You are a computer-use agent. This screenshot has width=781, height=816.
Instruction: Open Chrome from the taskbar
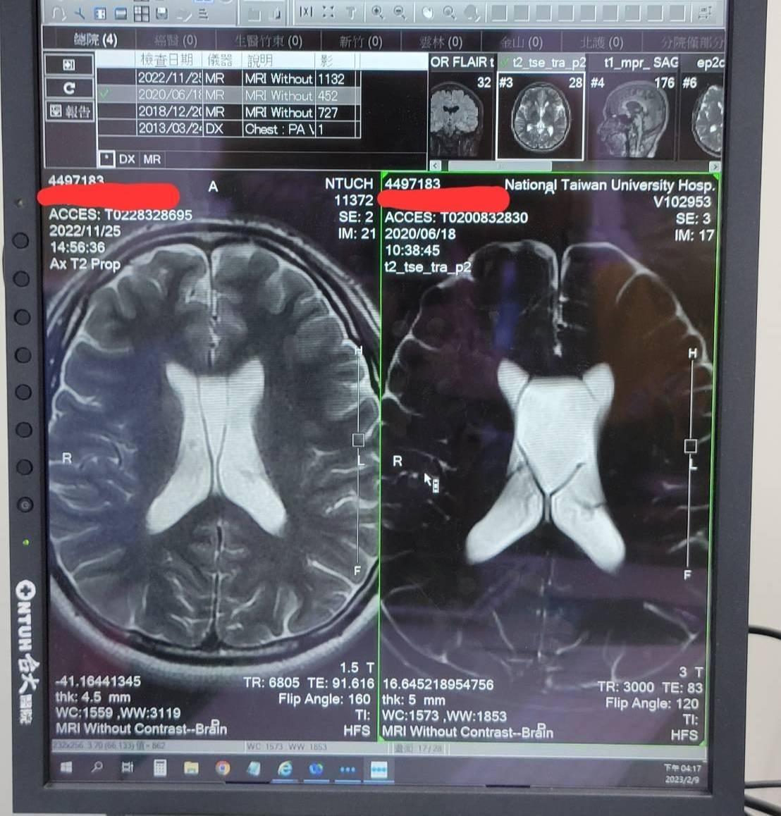(223, 768)
